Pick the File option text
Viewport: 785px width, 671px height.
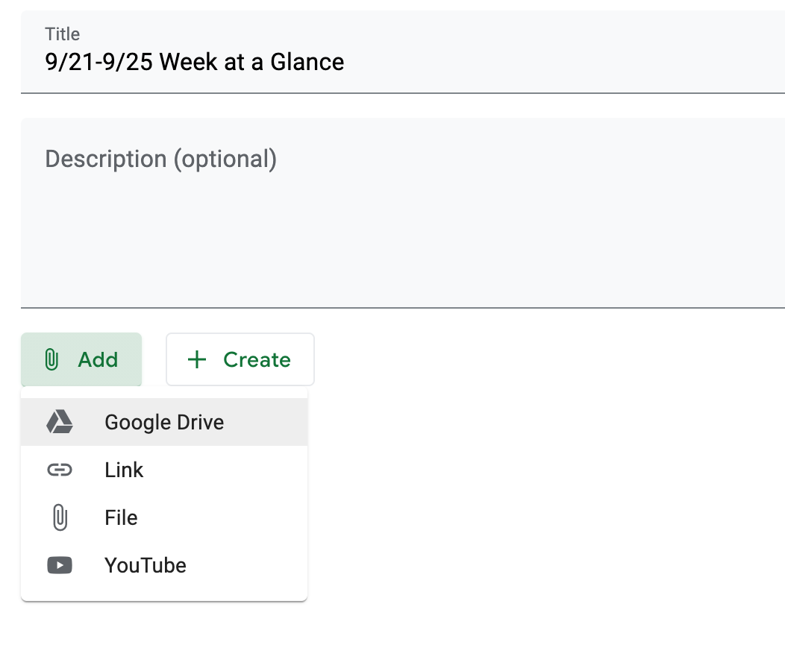(x=121, y=517)
